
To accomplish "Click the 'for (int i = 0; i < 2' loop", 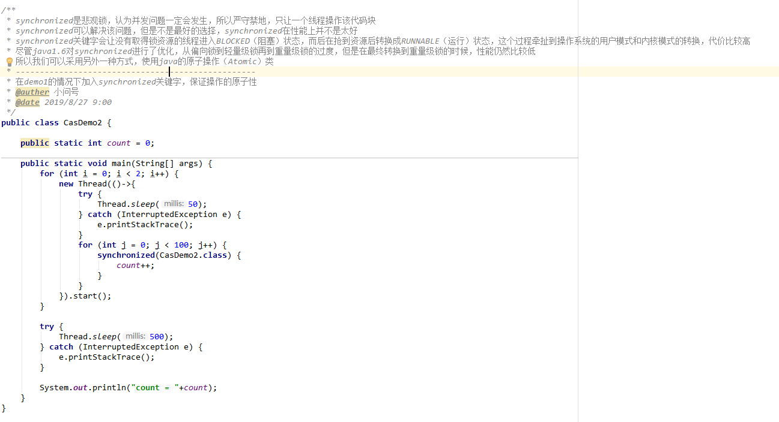I will [109, 173].
